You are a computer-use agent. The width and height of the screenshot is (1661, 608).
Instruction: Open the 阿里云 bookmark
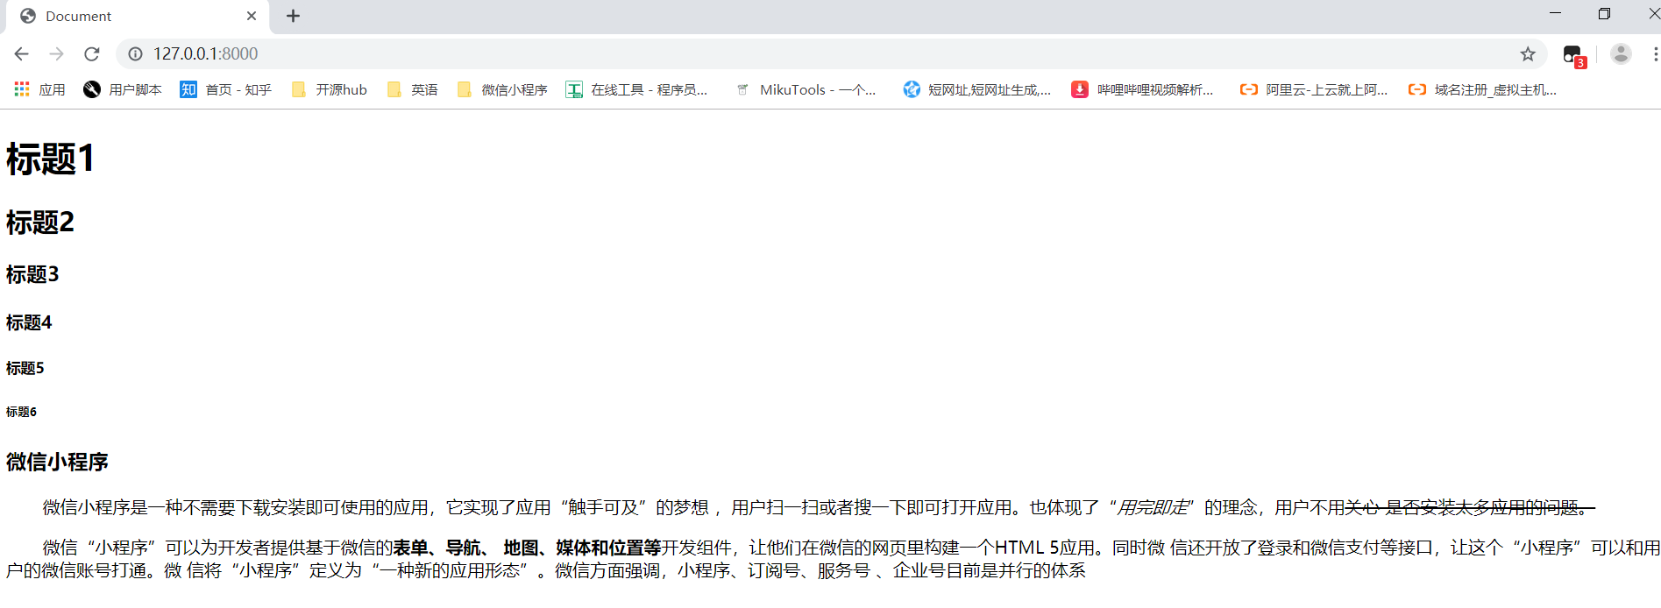pos(1313,89)
